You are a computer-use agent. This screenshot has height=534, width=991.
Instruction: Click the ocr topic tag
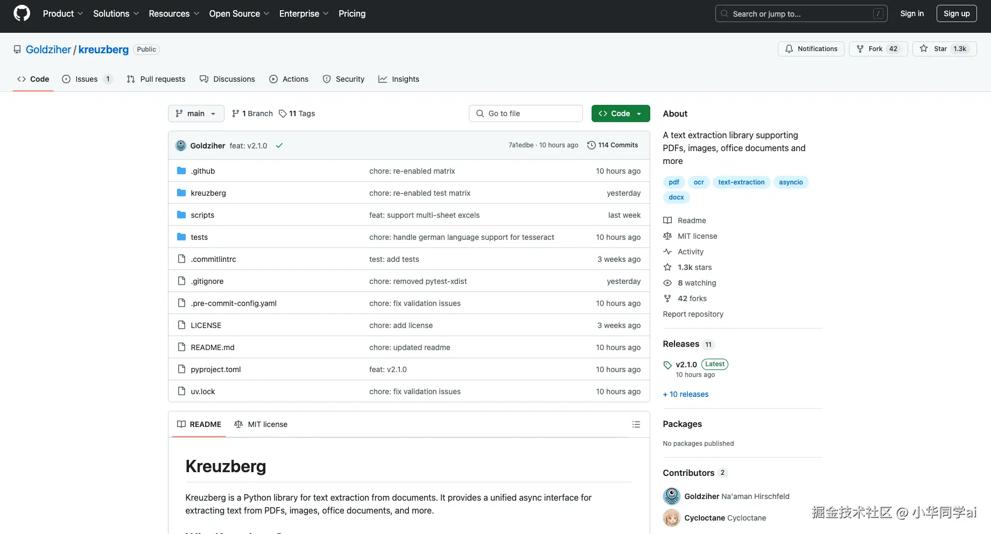(x=699, y=182)
